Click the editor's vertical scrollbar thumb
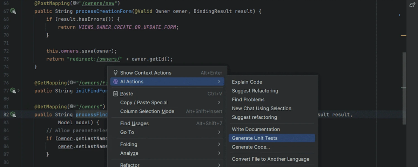 [404, 88]
